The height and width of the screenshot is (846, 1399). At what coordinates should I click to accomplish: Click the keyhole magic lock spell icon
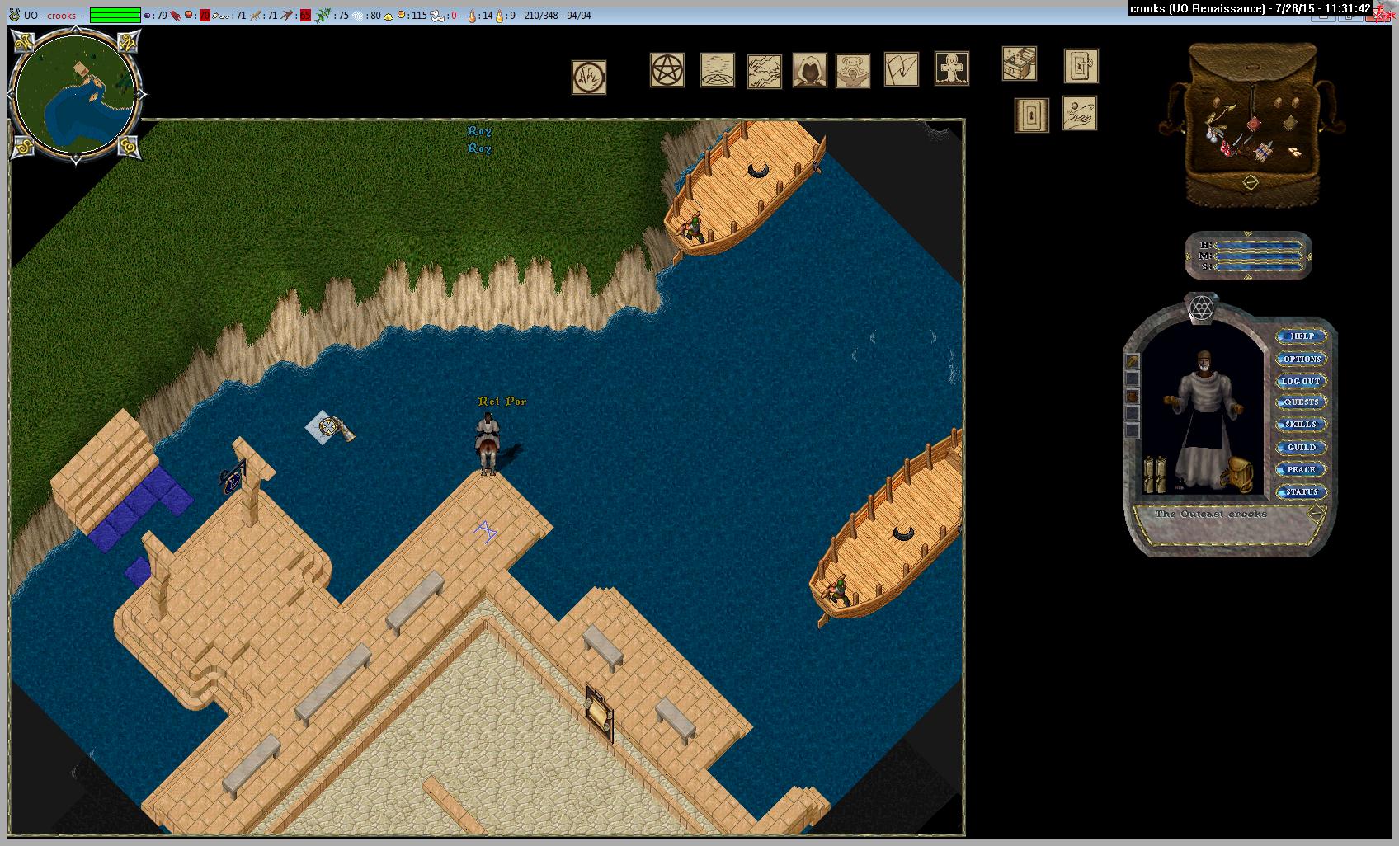tap(1032, 115)
